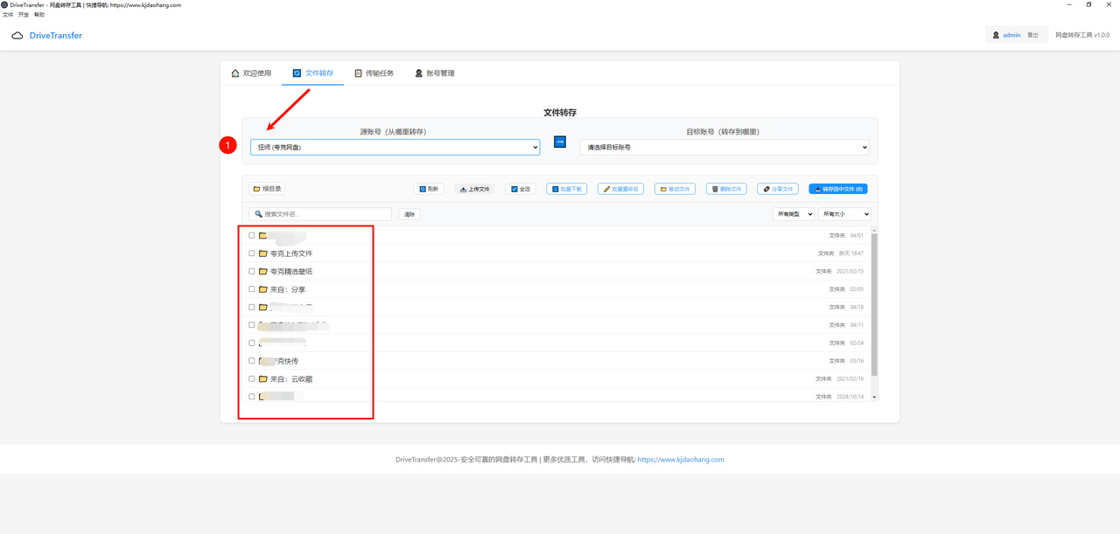Click the DriveTransfer cloud logo icon

(x=17, y=36)
